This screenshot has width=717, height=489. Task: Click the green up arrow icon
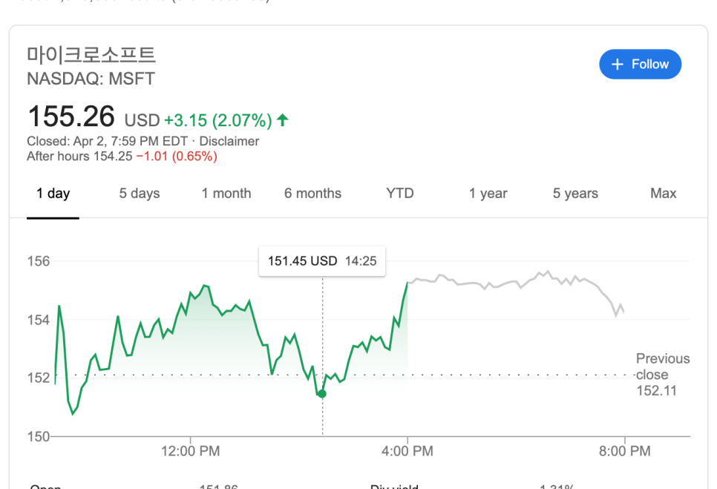point(283,119)
